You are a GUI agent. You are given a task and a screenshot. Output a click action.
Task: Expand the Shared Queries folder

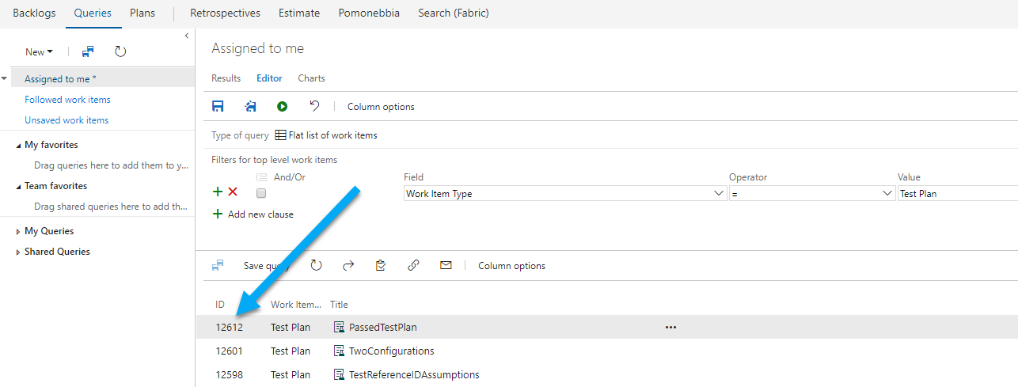click(x=19, y=252)
